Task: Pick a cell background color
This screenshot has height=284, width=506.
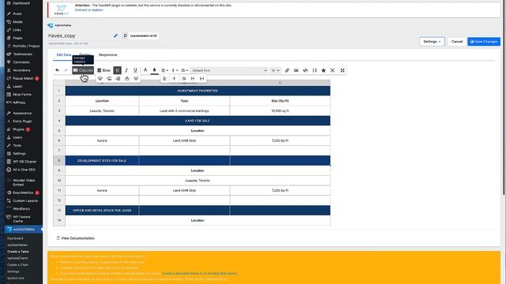Action: (x=155, y=70)
